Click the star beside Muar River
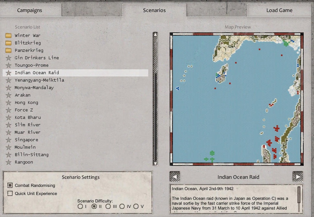Viewport: 314px width, 217px height. click(8, 132)
